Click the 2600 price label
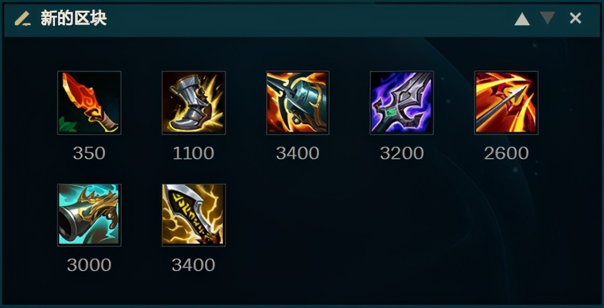The width and height of the screenshot is (604, 308). coord(506,153)
